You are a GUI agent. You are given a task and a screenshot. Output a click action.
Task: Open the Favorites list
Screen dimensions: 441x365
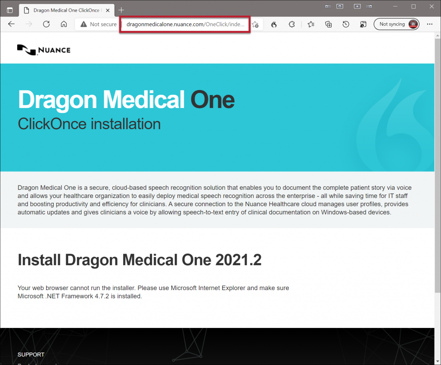pyautogui.click(x=311, y=25)
